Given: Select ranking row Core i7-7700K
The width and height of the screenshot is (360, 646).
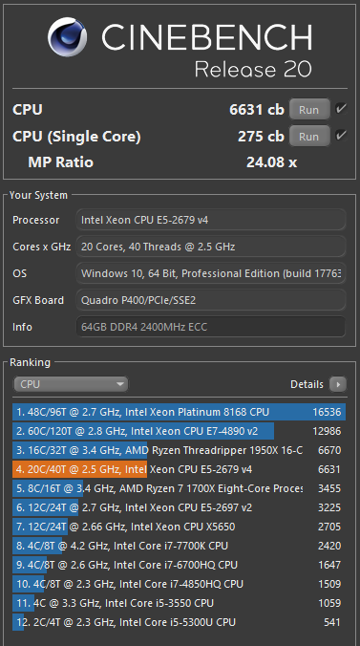Looking at the screenshot, I should click(x=179, y=546).
